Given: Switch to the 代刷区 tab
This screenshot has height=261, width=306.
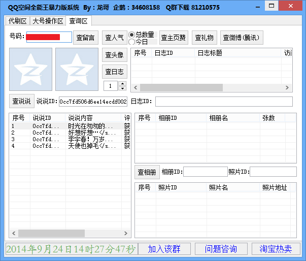Looking at the screenshot, I should point(18,21).
